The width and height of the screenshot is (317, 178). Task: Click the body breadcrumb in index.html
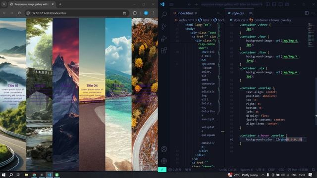pyautogui.click(x=219, y=20)
